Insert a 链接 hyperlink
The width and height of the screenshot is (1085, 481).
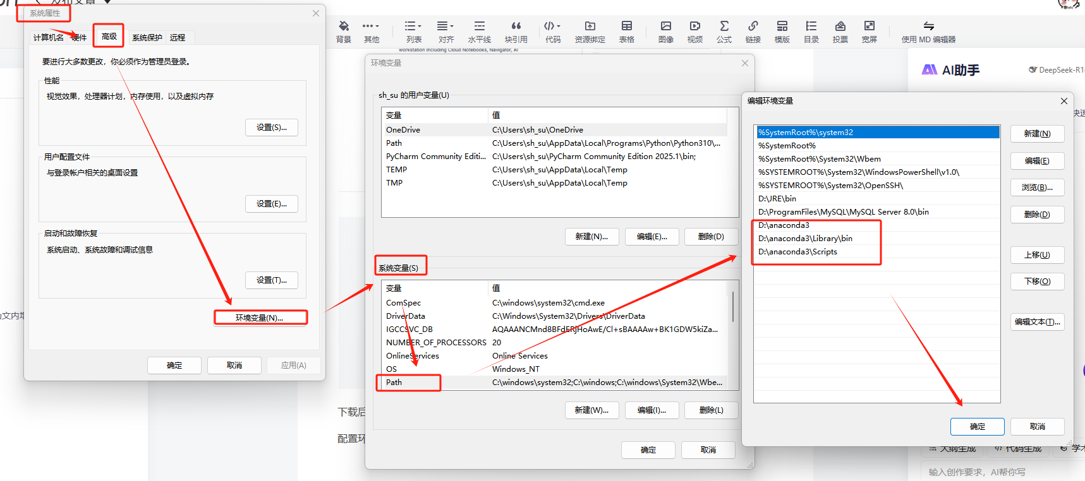[753, 32]
